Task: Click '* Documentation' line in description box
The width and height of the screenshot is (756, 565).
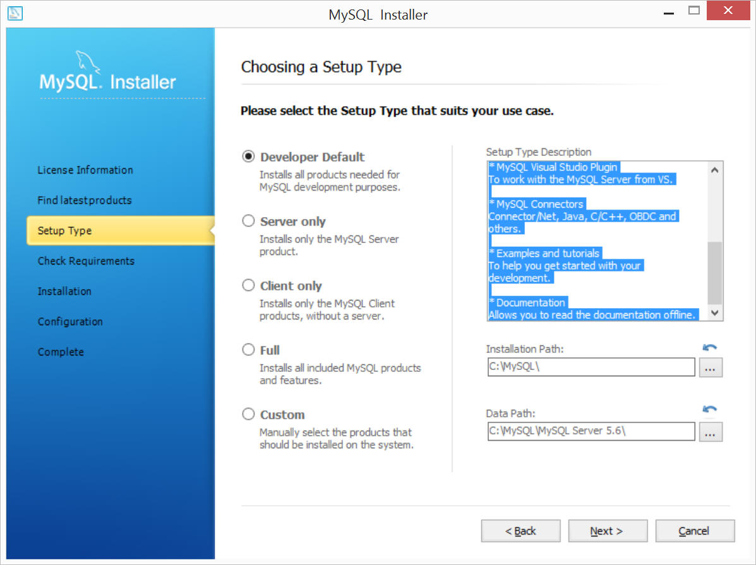Action: point(528,302)
